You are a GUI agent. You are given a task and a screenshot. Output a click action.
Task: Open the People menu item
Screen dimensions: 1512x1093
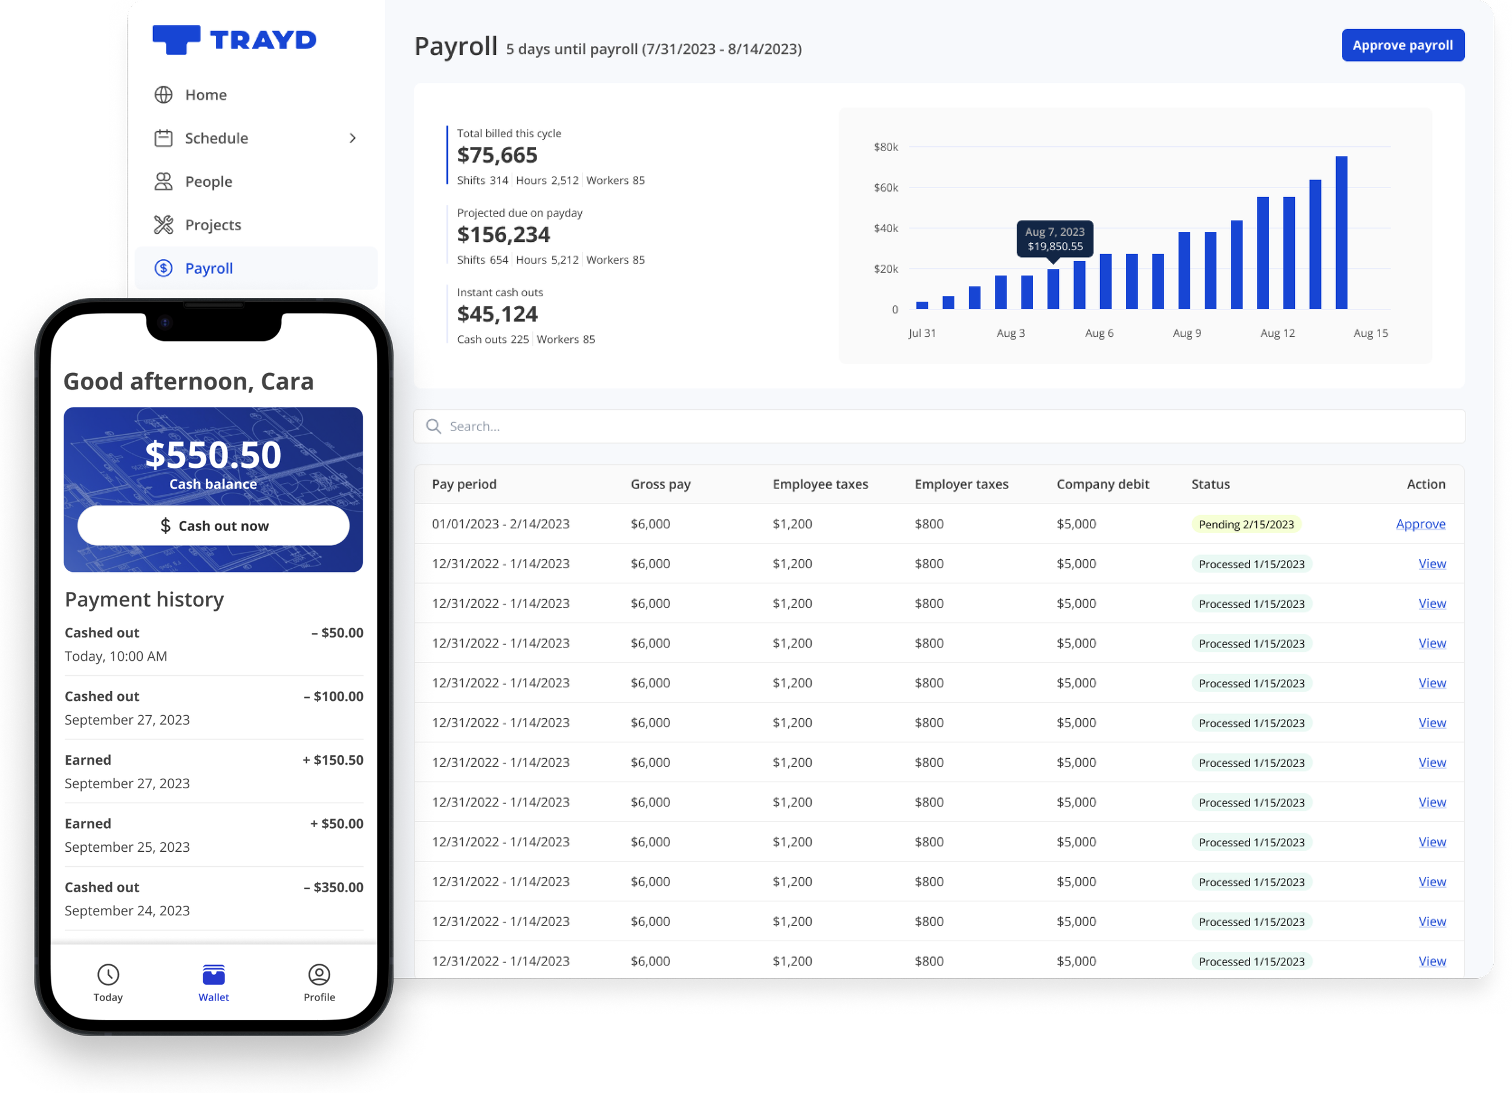208,181
